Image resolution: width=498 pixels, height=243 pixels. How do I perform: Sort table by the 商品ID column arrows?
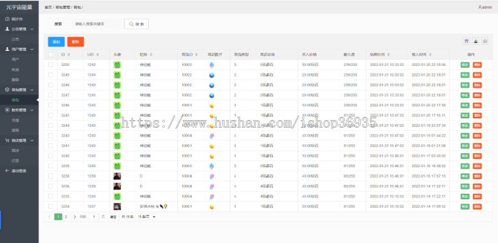pos(197,55)
